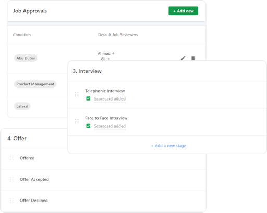267x213 pixels.
Task: Click the green Add new button
Action: 184,11
